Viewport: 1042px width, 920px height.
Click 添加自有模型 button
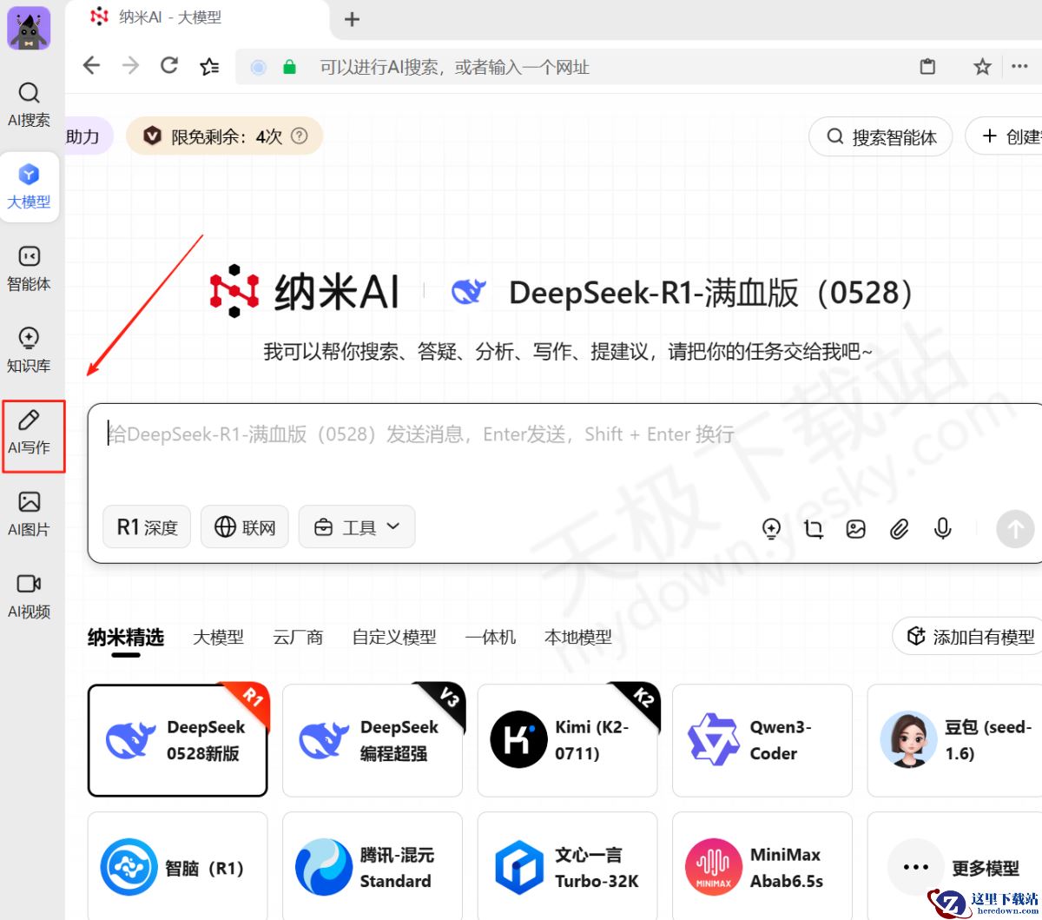[969, 637]
